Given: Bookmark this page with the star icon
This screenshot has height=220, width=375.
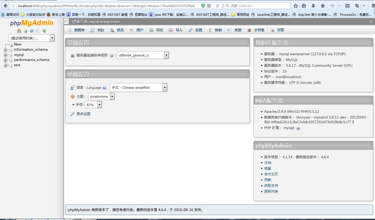Looking at the screenshot, I should 296,6.
